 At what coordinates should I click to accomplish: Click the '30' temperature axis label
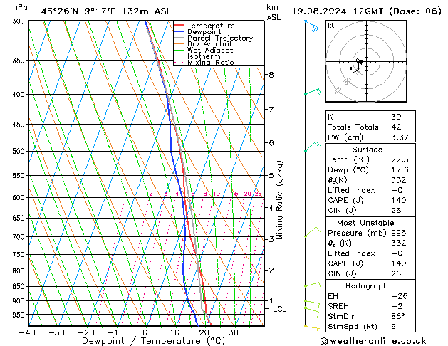click(234, 332)
